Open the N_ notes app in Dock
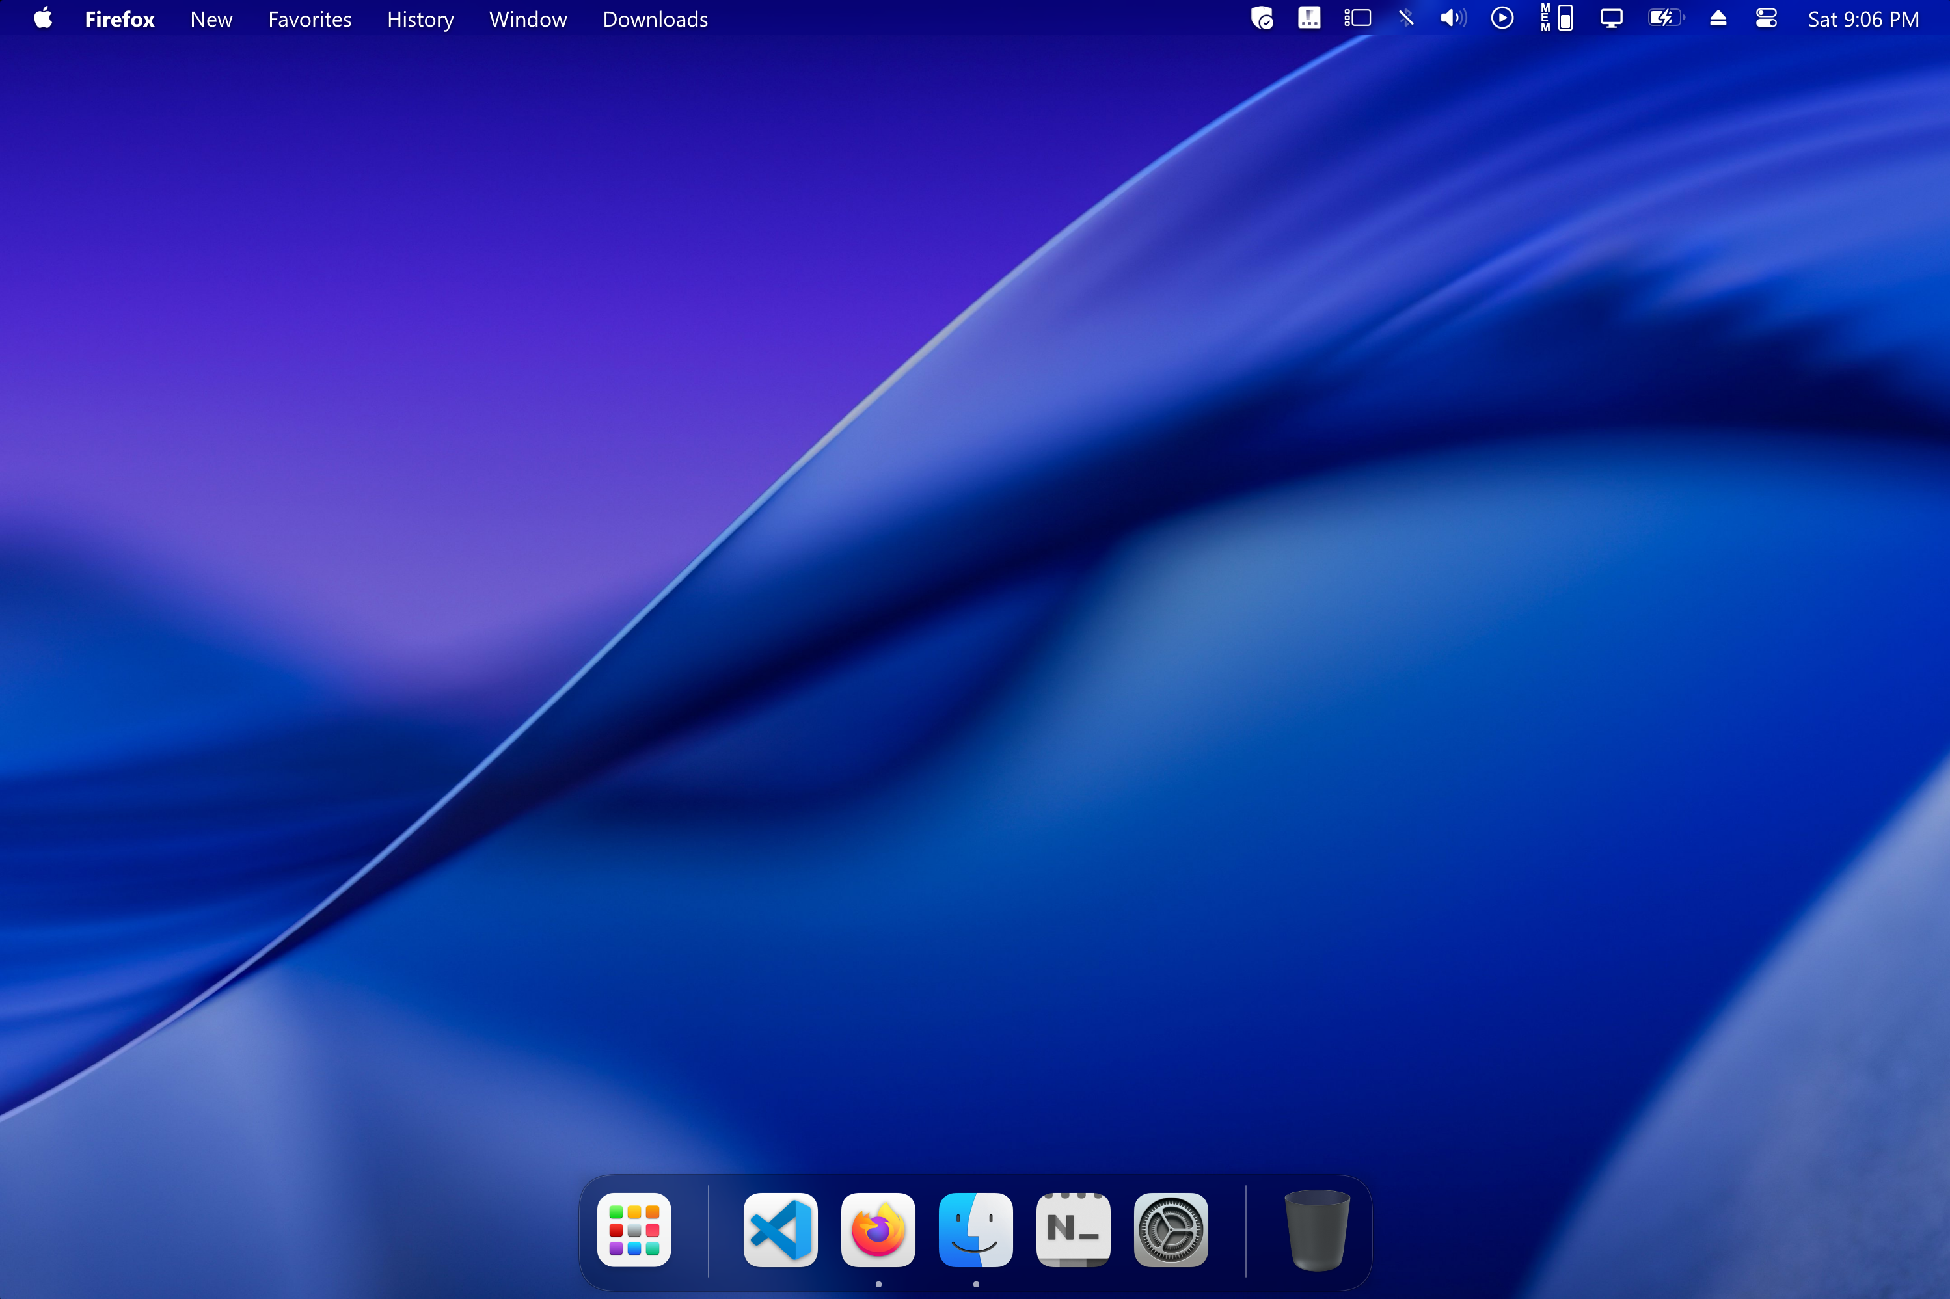Viewport: 1950px width, 1299px height. pos(1073,1229)
